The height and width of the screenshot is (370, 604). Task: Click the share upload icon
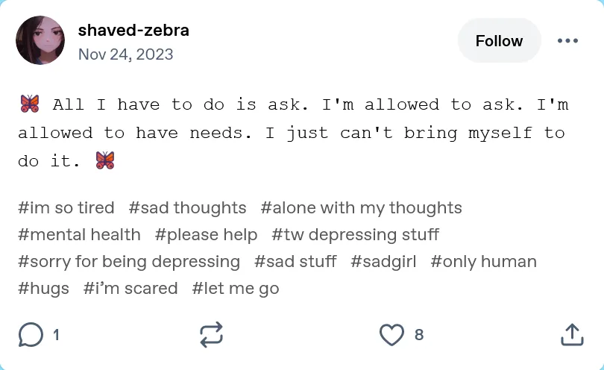coord(571,335)
